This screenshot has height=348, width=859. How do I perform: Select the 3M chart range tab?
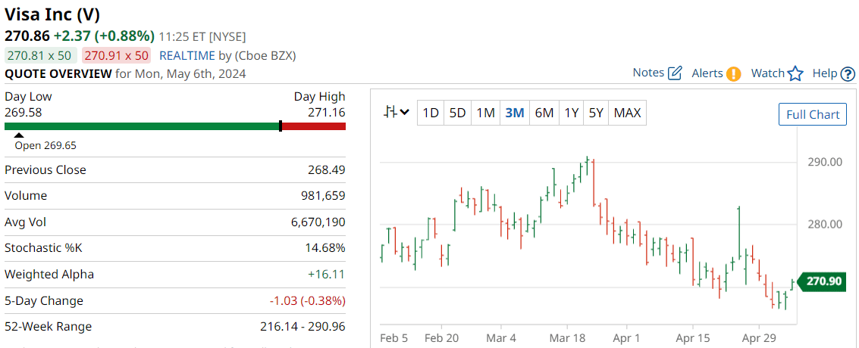click(514, 113)
